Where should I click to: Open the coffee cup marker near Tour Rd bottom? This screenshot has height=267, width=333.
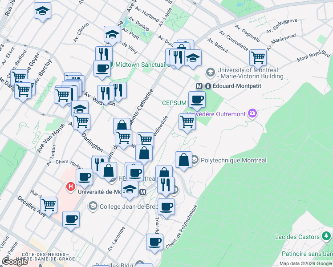click(x=154, y=243)
